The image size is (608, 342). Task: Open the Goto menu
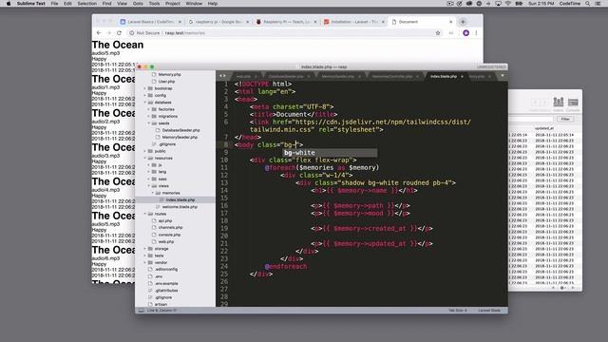138,4
